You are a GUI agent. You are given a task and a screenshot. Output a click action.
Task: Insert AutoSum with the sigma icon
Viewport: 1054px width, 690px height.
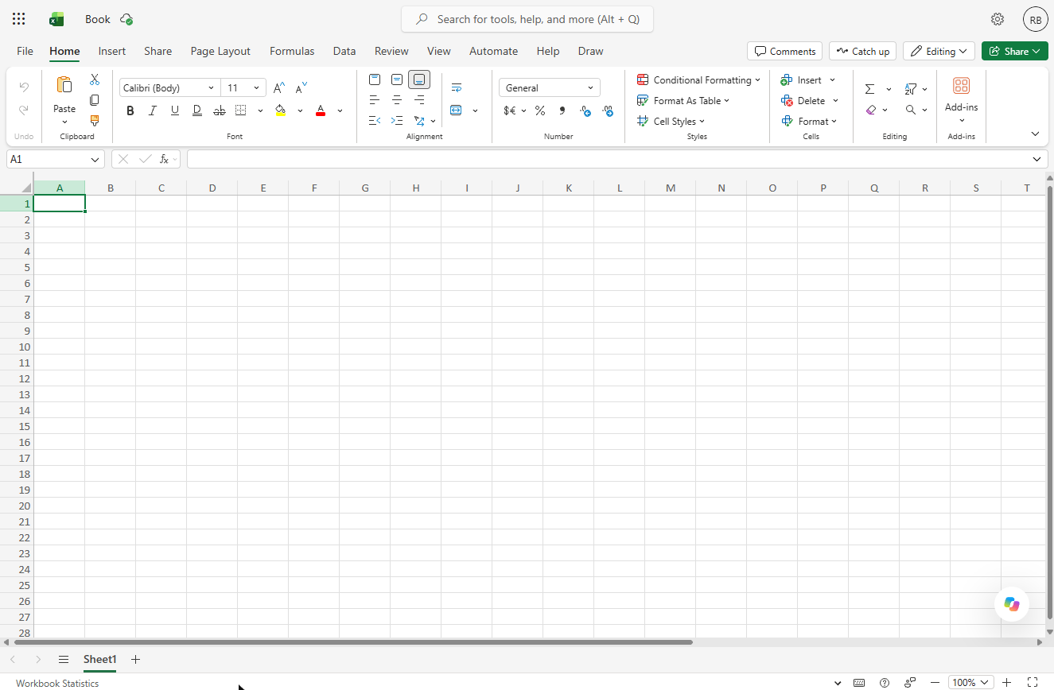click(870, 89)
